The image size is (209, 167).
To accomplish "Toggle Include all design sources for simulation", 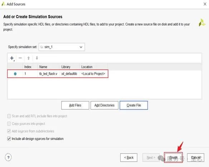I will [x=9, y=139].
